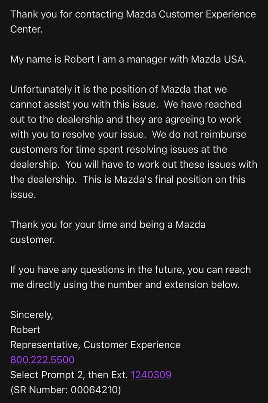Click 'You will have to work out' sentence

(121, 164)
